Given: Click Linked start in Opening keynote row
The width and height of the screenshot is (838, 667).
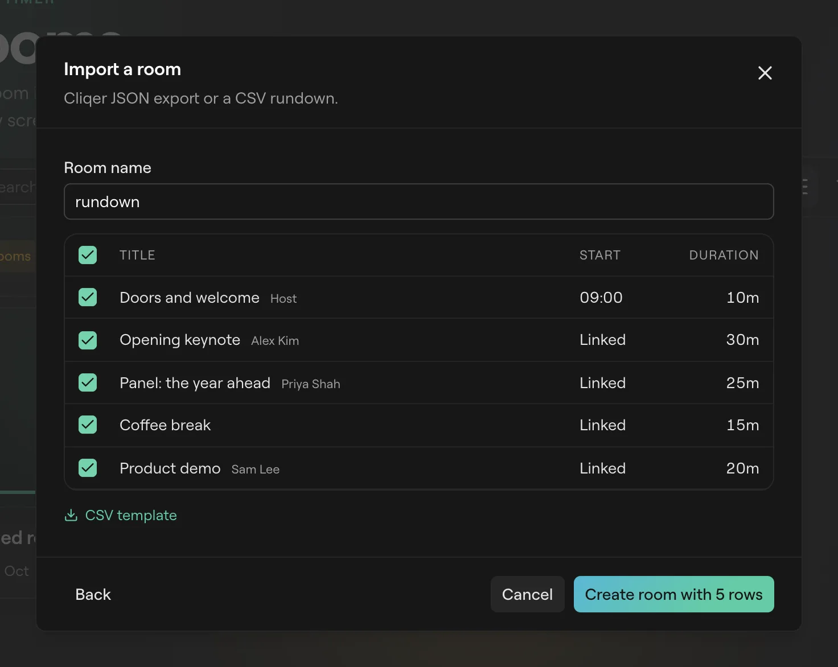Looking at the screenshot, I should click(x=602, y=340).
